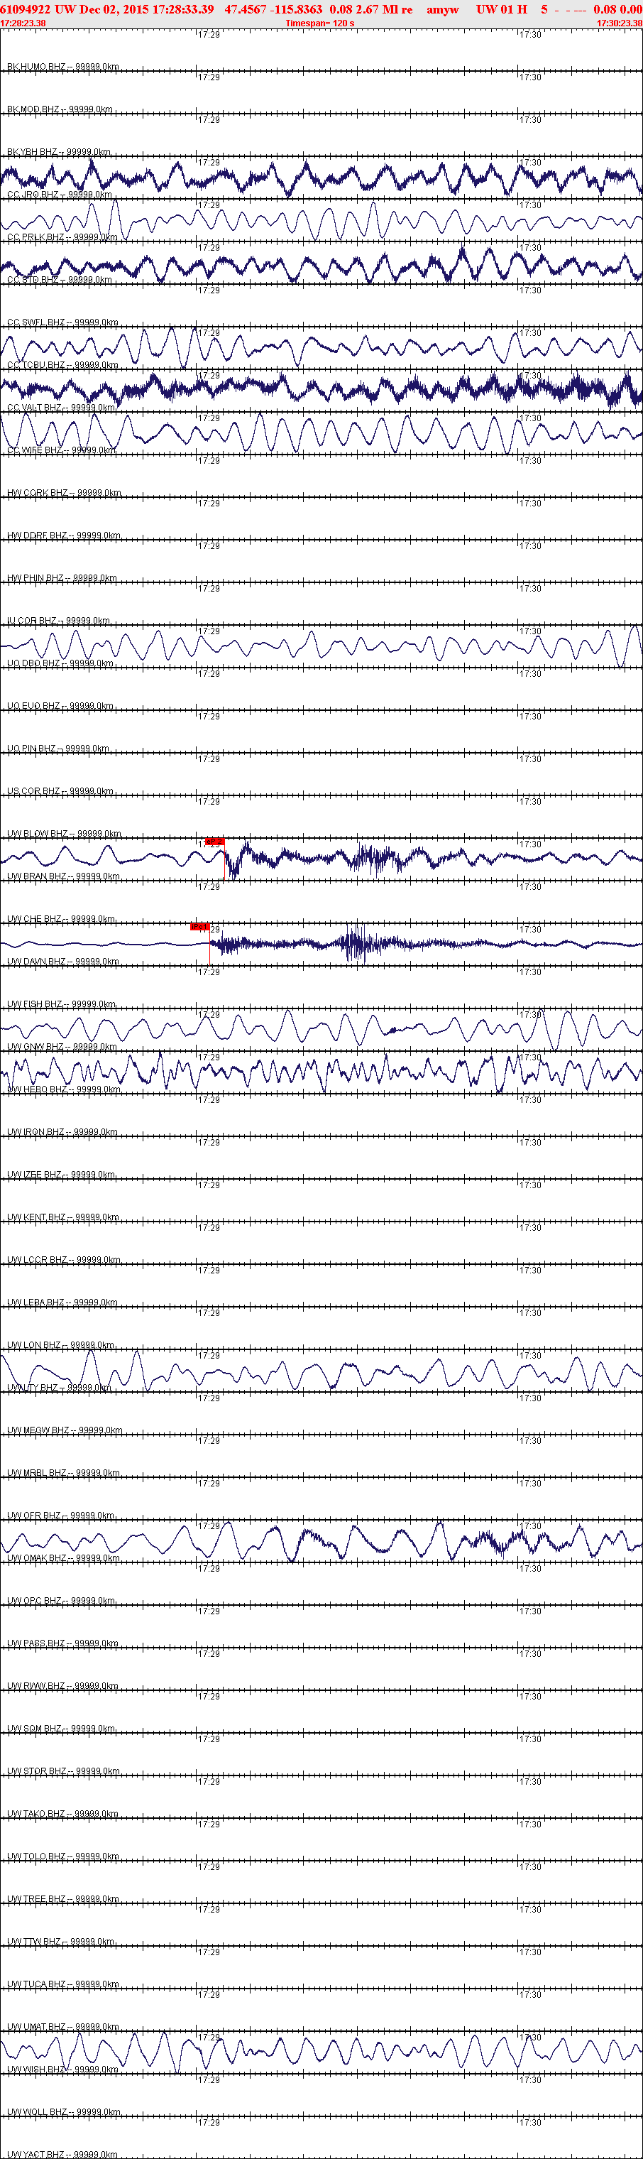Image resolution: width=643 pixels, height=2159 pixels.
Task: Select the CC PRLK BHZ station label
Action: point(62,237)
